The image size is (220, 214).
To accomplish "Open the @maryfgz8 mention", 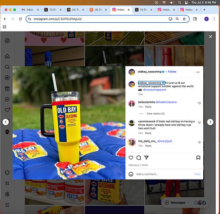I will click(164, 141).
